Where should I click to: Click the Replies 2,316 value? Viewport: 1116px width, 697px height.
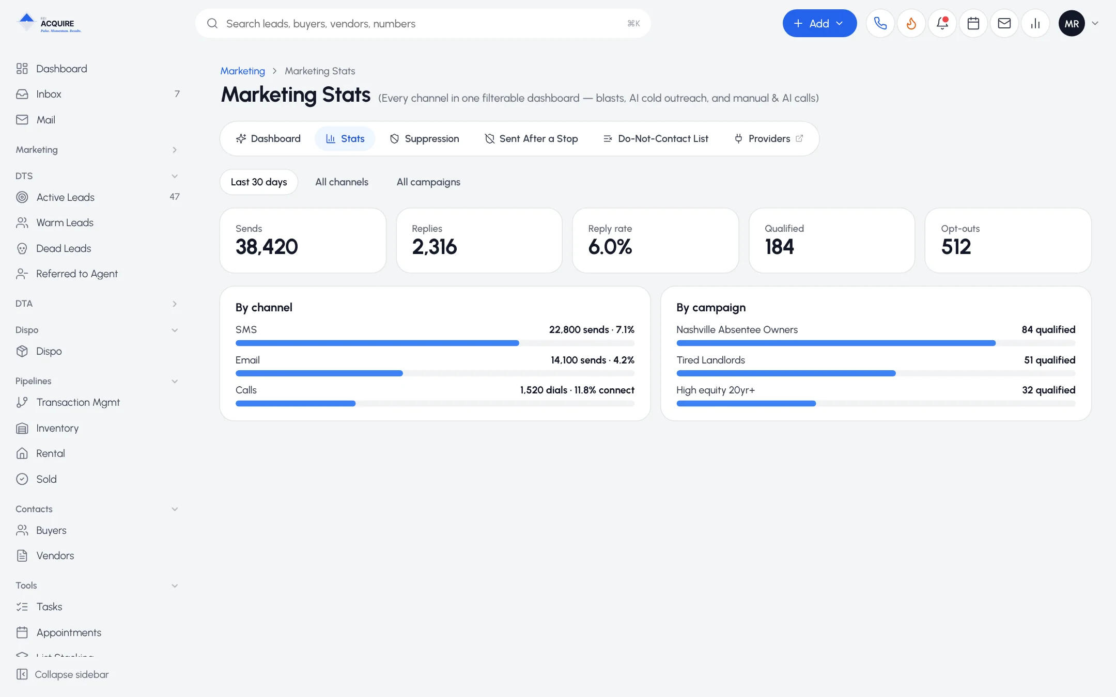pyautogui.click(x=435, y=247)
